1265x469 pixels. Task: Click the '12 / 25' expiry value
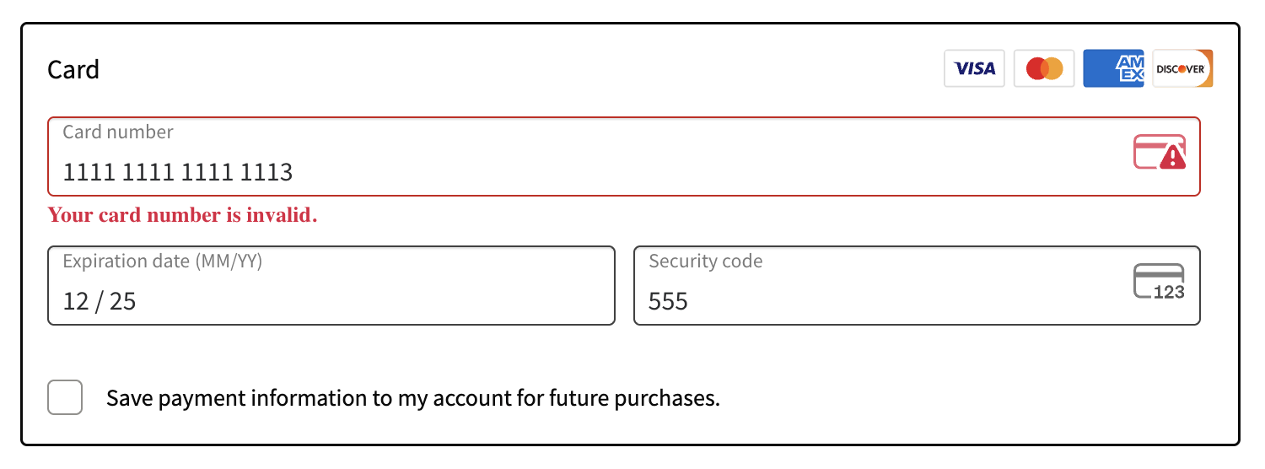[x=100, y=301]
